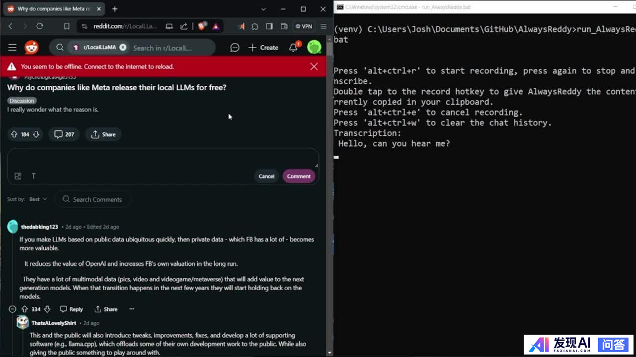The height and width of the screenshot is (357, 636).
Task: Open a new browser tab
Action: pos(115,9)
